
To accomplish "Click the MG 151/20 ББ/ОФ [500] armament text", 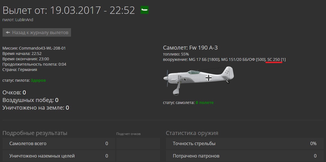I will 243,60.
